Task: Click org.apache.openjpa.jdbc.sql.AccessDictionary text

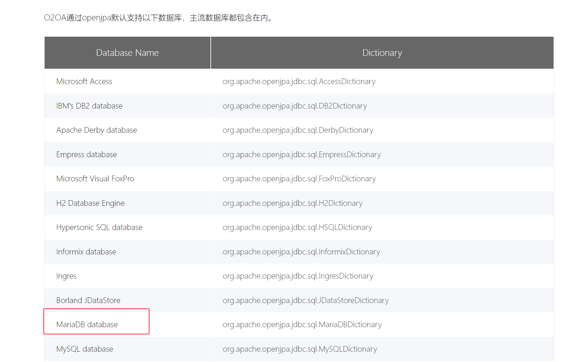Action: tap(299, 82)
